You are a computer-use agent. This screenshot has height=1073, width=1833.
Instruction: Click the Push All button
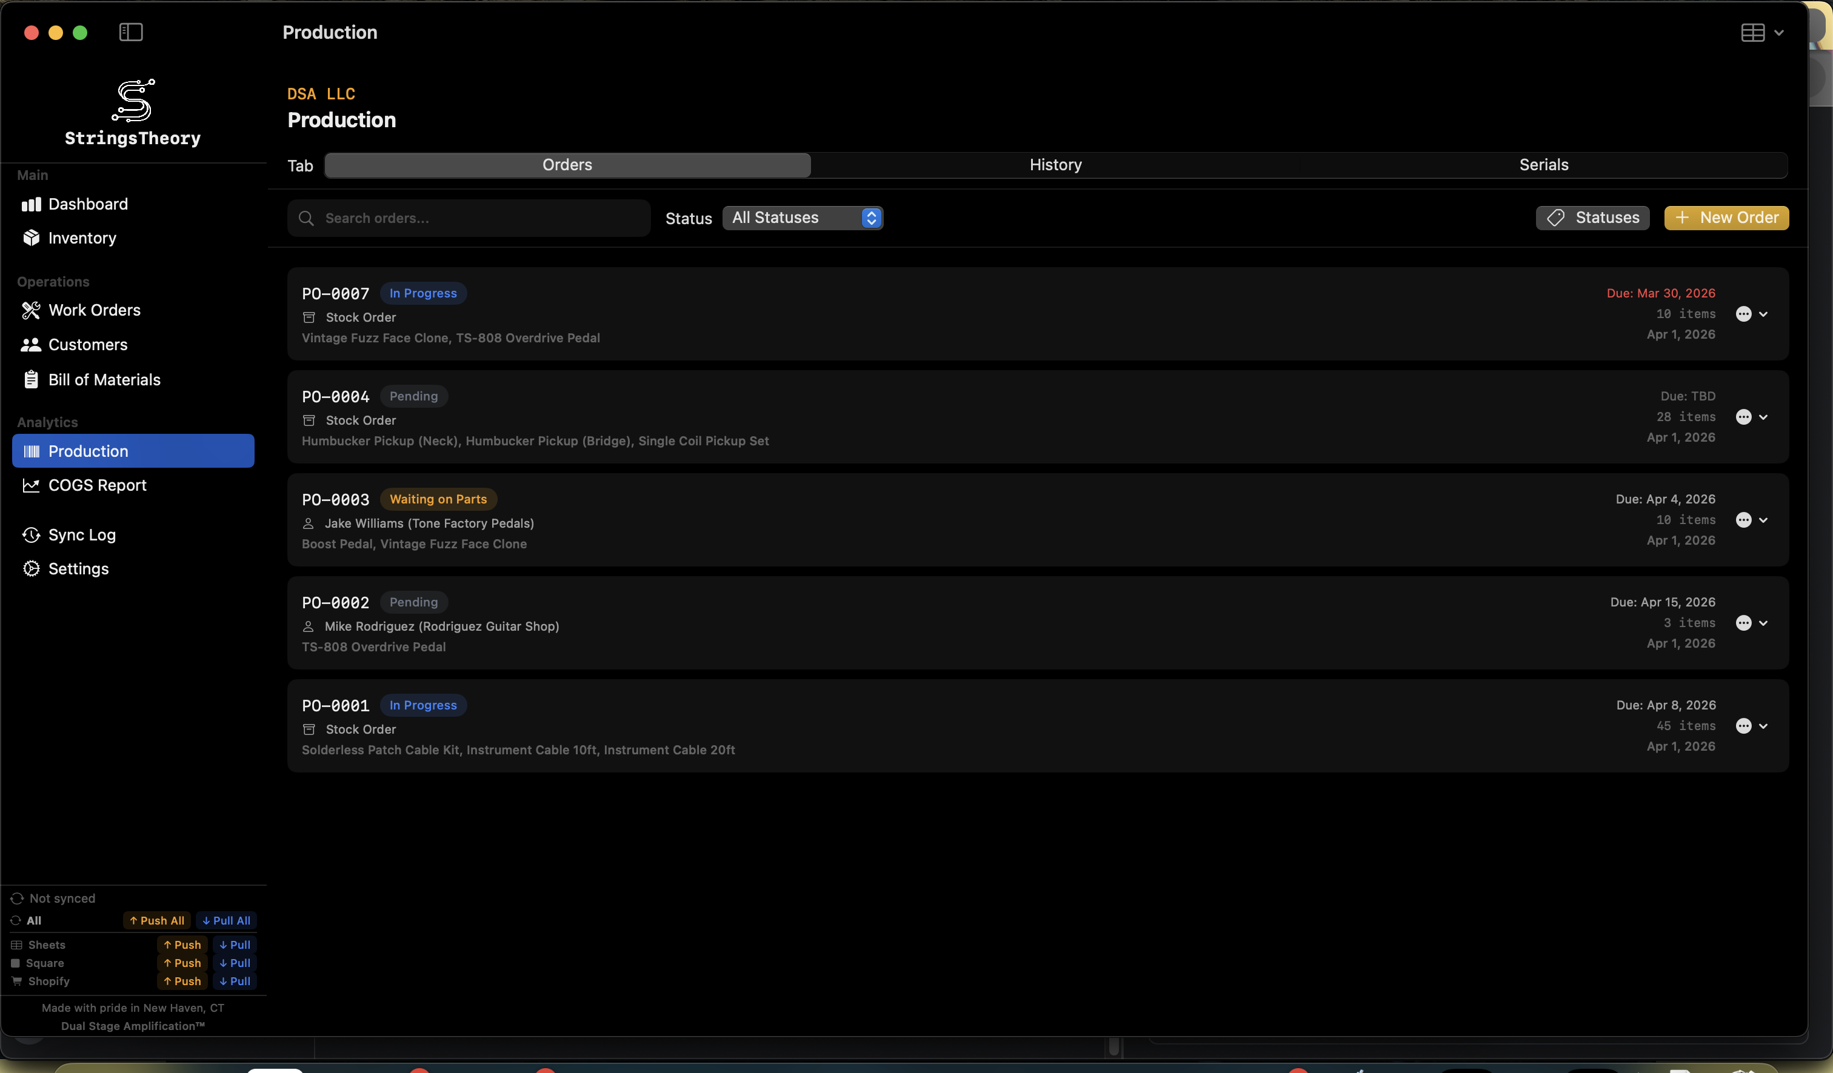pyautogui.click(x=156, y=920)
